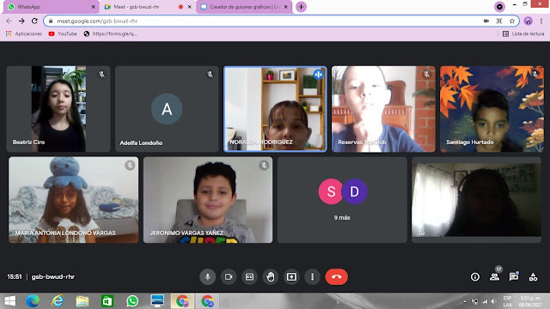Select your own Tú video tile
This screenshot has height=309, width=550.
click(476, 200)
